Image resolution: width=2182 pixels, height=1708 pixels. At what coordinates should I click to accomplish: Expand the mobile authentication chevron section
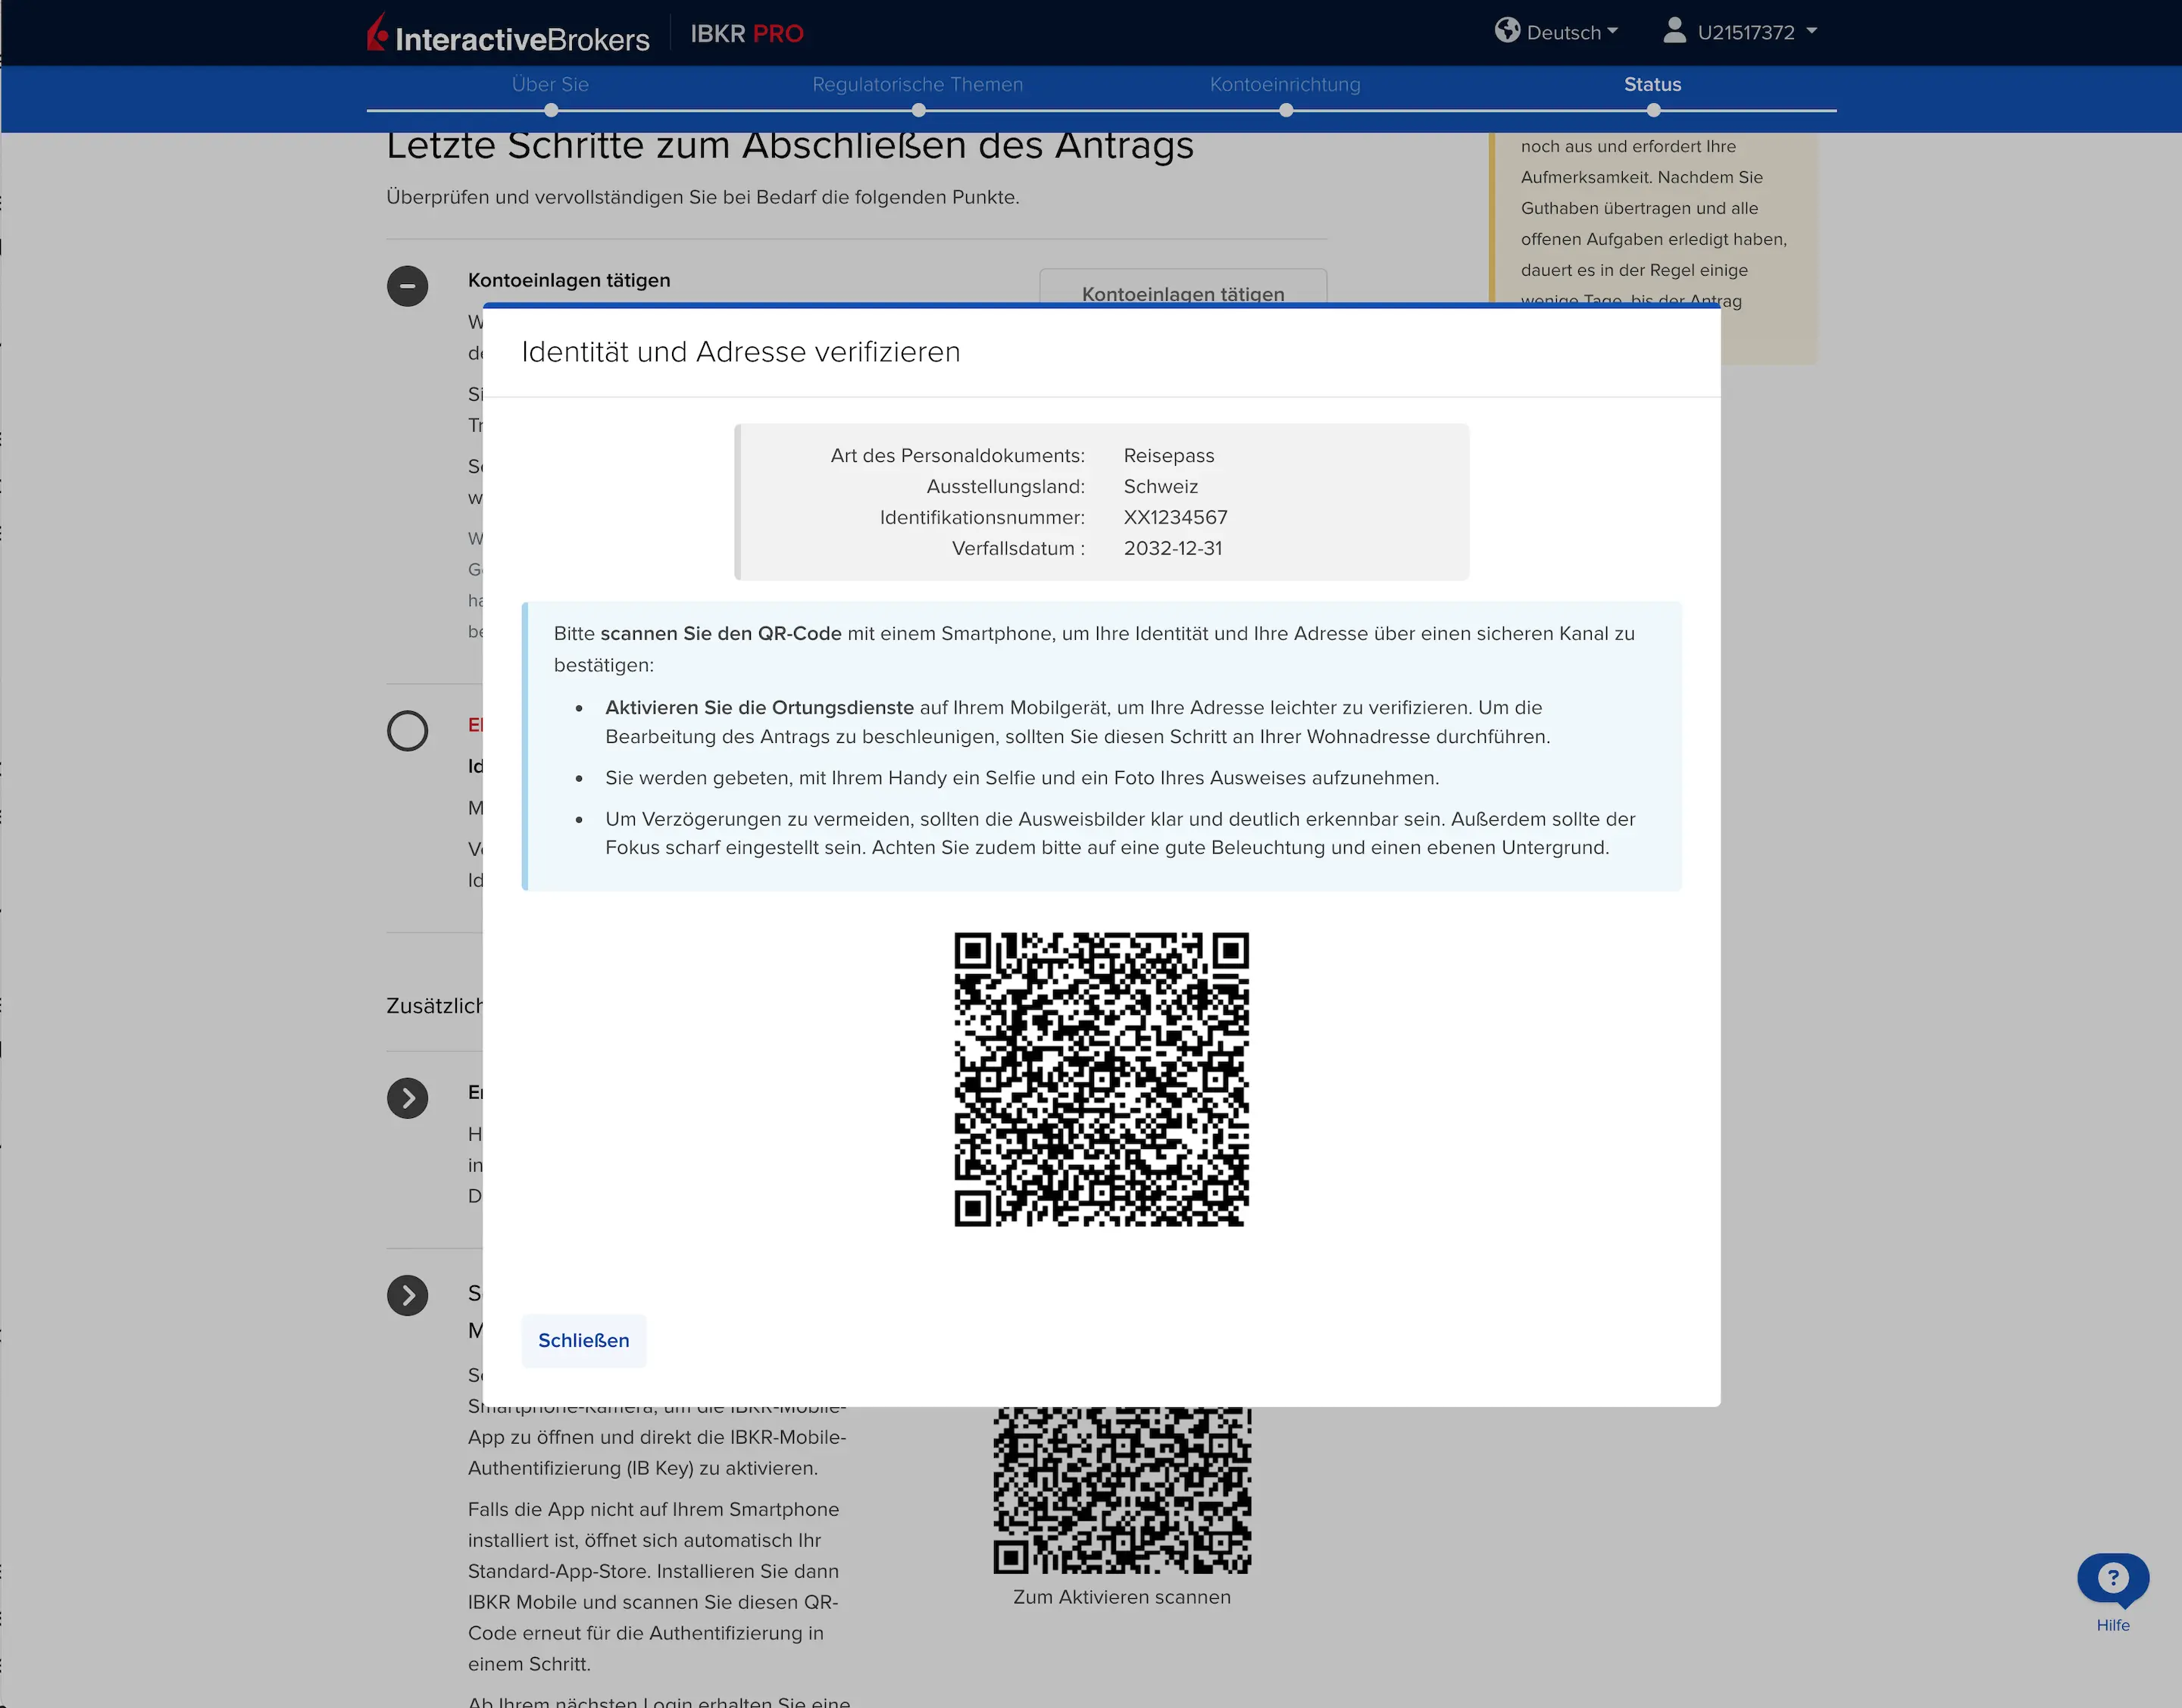[x=407, y=1295]
